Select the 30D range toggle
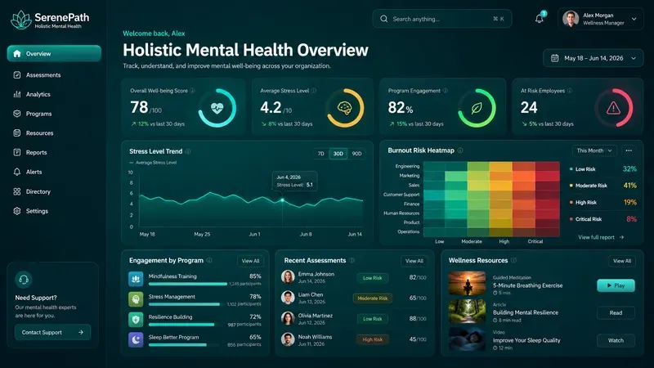Screen dimensions: 654x368 tap(338, 154)
